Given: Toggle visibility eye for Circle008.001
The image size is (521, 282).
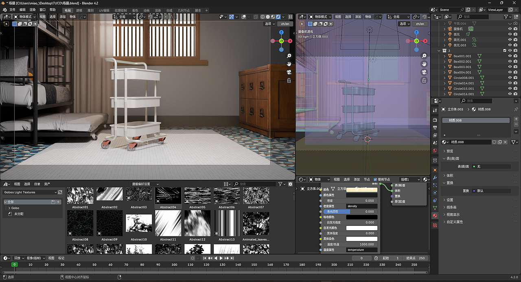Looking at the screenshot, I should 510,77.
